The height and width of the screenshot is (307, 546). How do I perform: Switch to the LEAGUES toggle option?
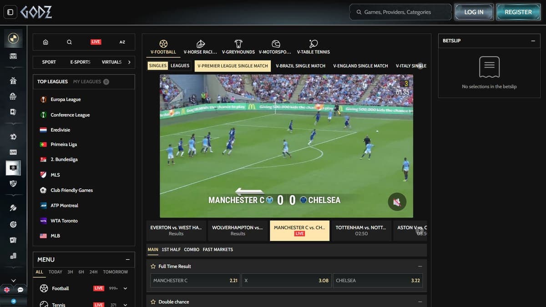coord(180,65)
